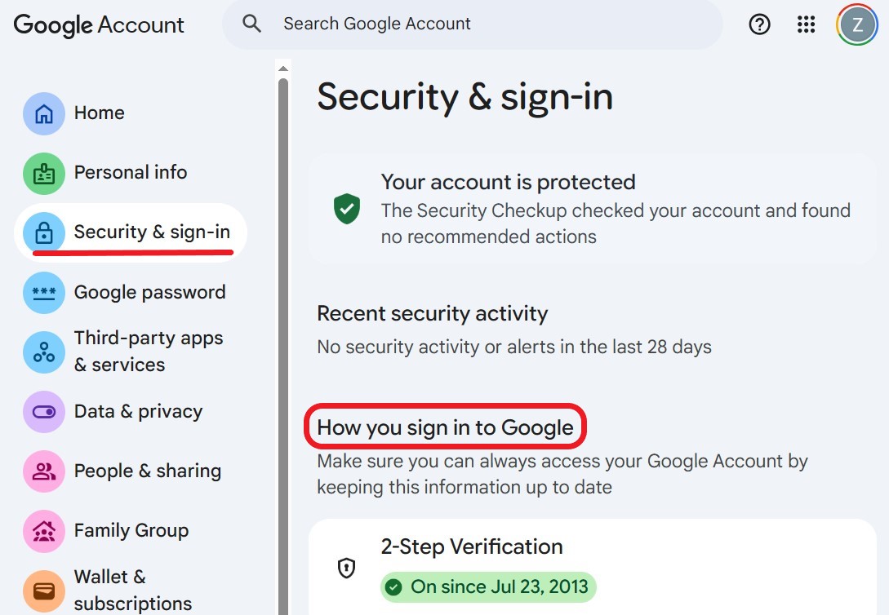The image size is (889, 615).
Task: Select the Home icon in the sidebar
Action: [43, 113]
